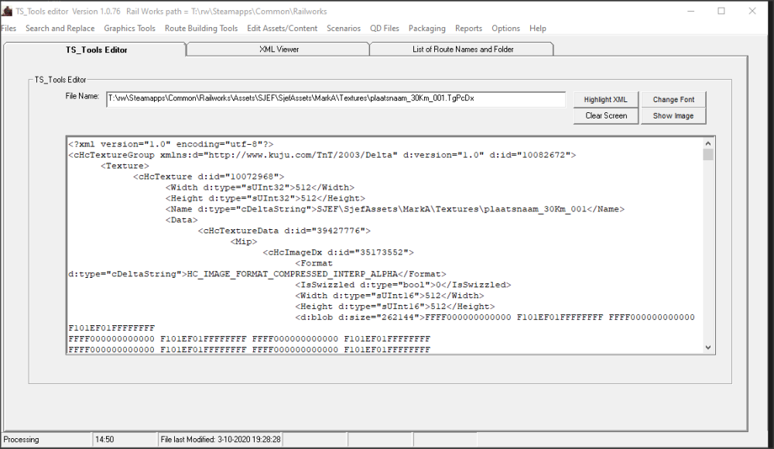The height and width of the screenshot is (449, 774).
Task: Open the Search and Replace menu
Action: point(60,29)
